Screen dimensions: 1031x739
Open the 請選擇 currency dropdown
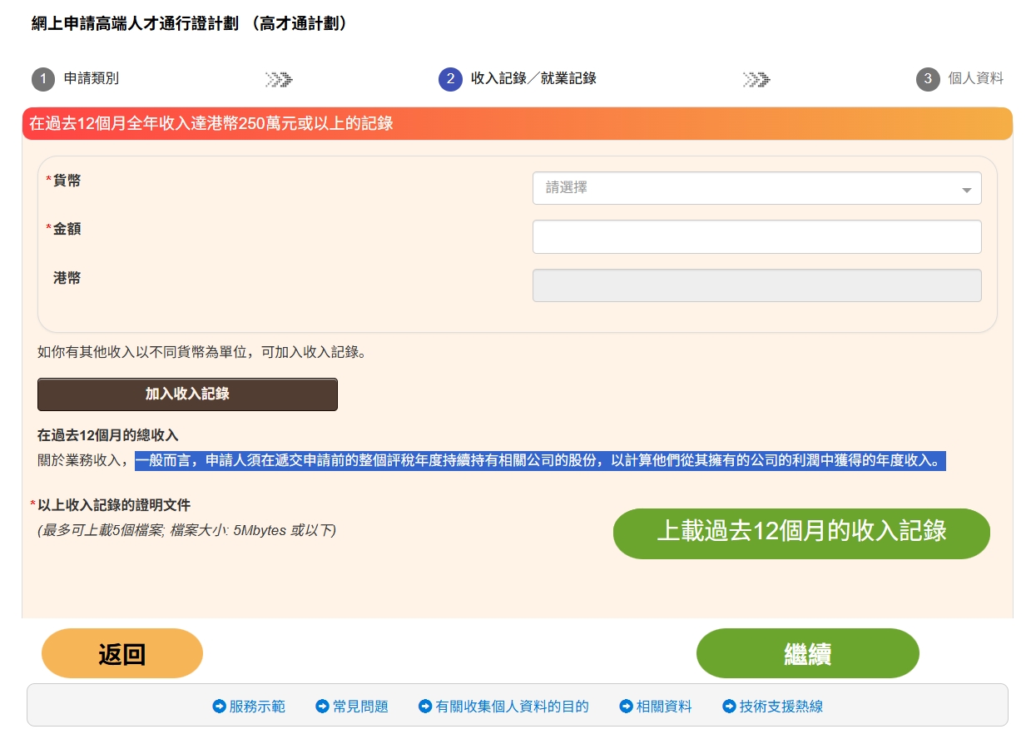[756, 188]
